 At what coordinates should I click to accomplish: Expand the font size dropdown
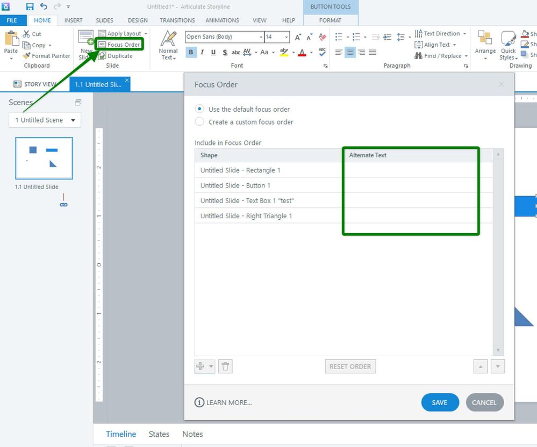286,37
